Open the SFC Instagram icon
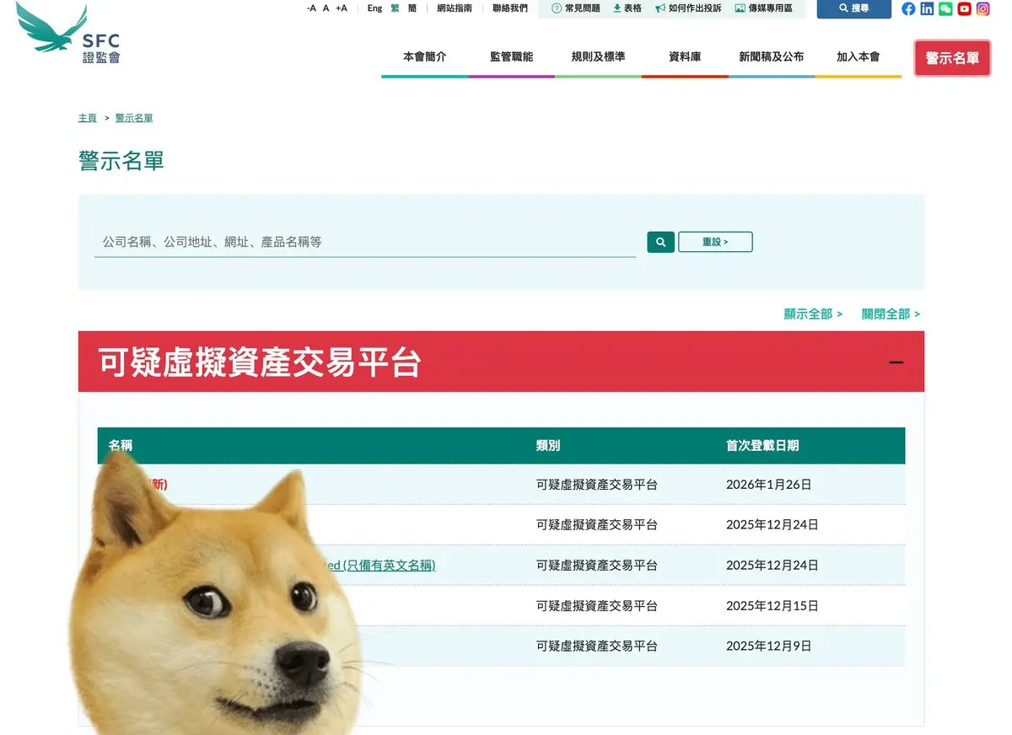Screen dimensions: 1012x735 coord(982,8)
